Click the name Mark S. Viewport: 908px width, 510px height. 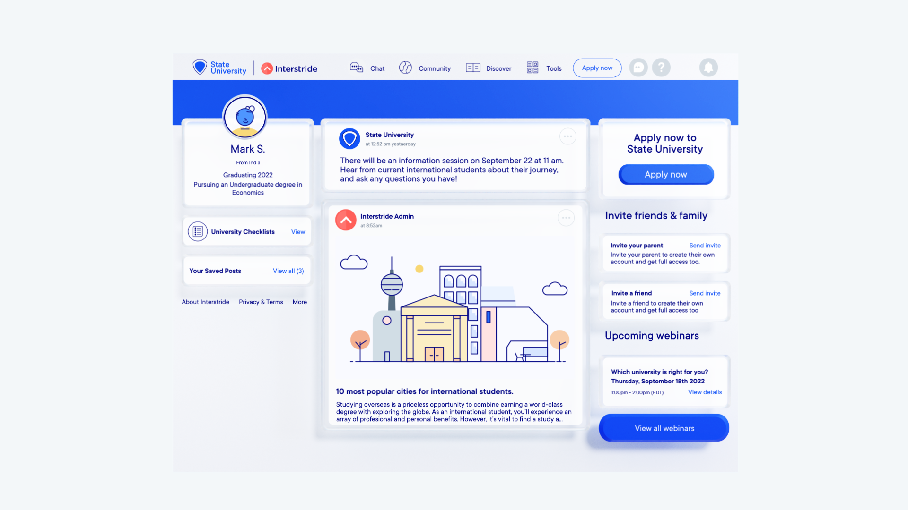coord(248,149)
